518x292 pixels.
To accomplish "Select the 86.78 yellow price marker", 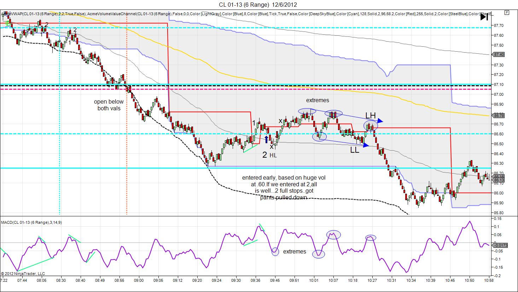I will click(499, 116).
